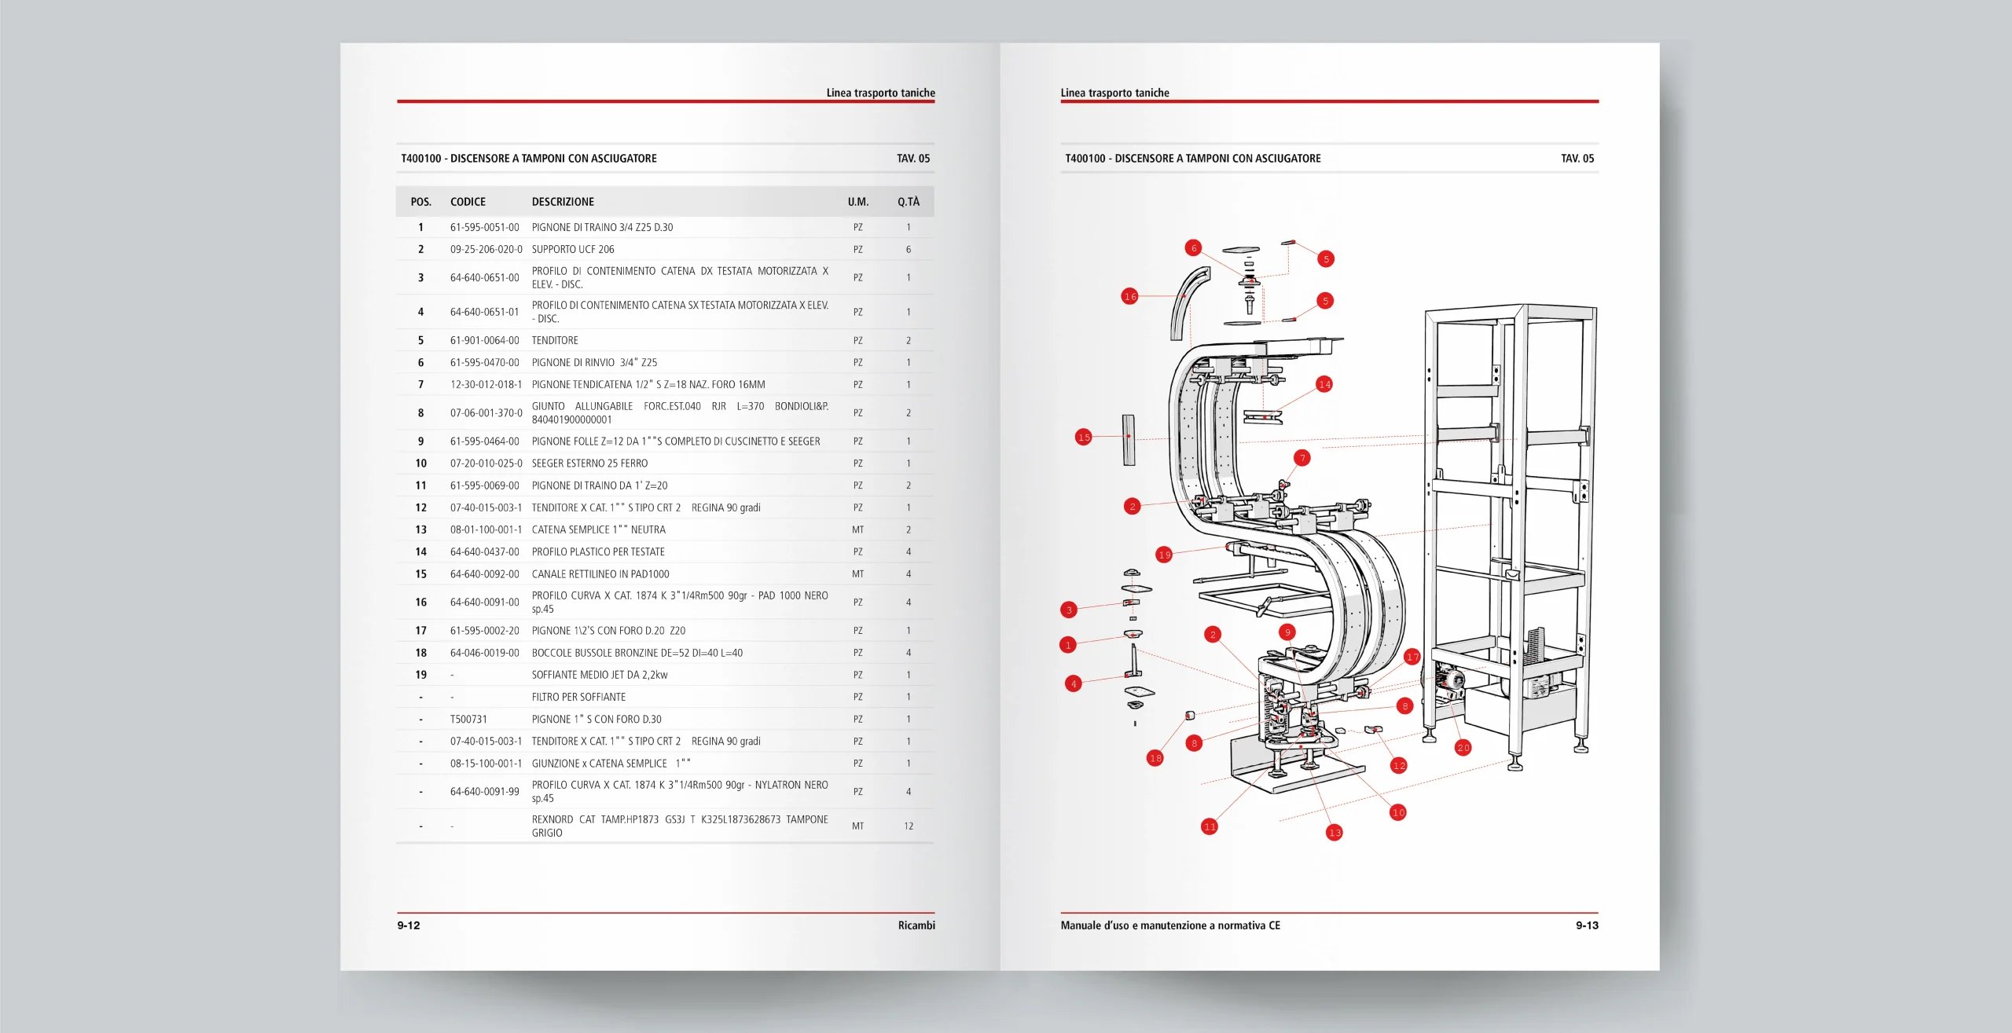Screen dimensions: 2012x1033
Task: Click the Ricambi footer label
Action: [x=916, y=925]
